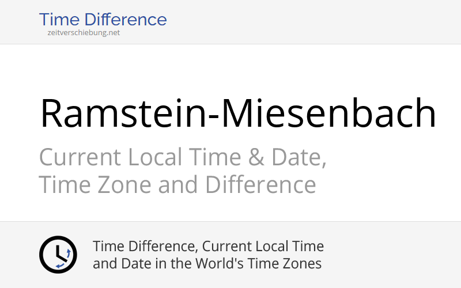
Task: Click the "Current Local Time & Date," subtitle
Action: click(x=183, y=157)
